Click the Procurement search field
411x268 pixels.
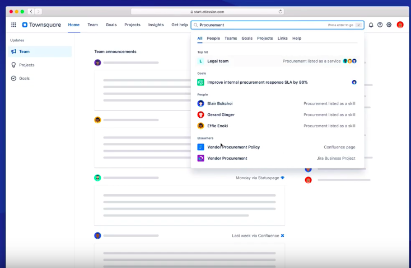click(277, 25)
